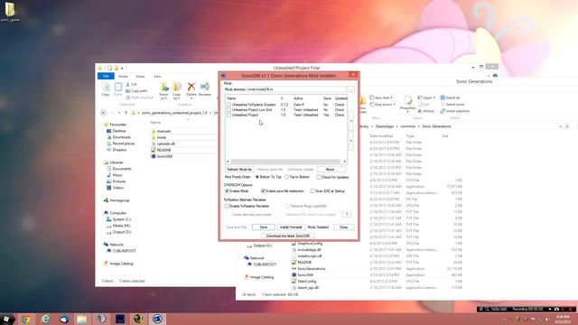Click Download the latest SonicGMI
This screenshot has height=325, width=578.
[x=287, y=236]
